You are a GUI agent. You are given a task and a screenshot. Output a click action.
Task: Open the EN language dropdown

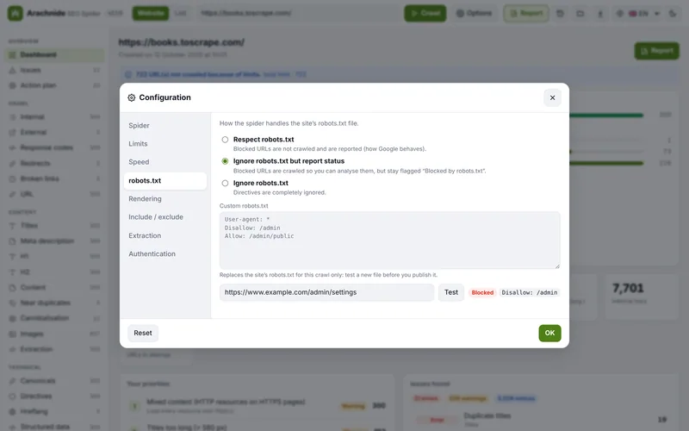(639, 13)
